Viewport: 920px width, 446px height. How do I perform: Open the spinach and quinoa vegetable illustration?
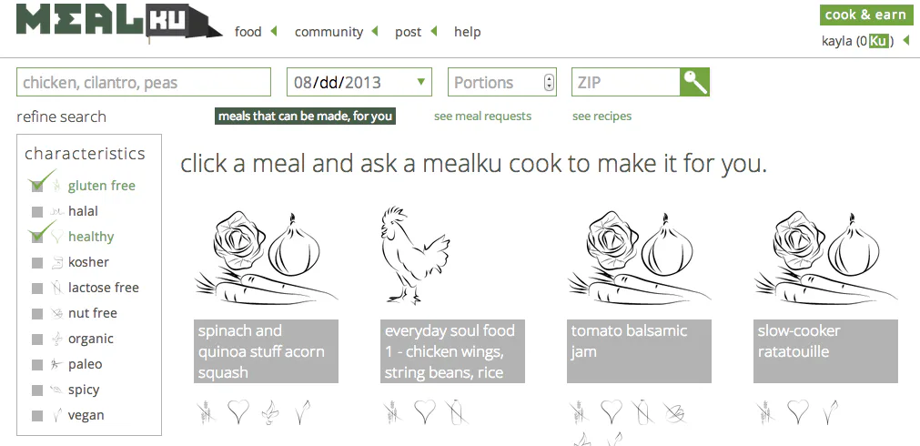(x=267, y=258)
